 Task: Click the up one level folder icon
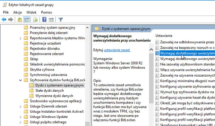[20, 20]
